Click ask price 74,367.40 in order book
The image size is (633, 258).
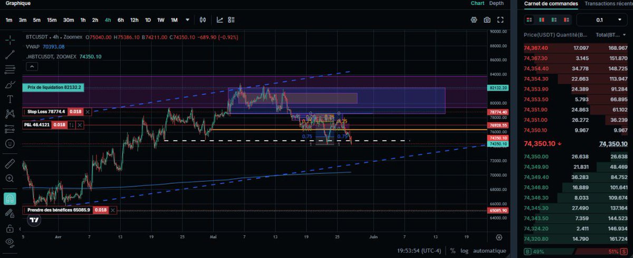click(535, 48)
